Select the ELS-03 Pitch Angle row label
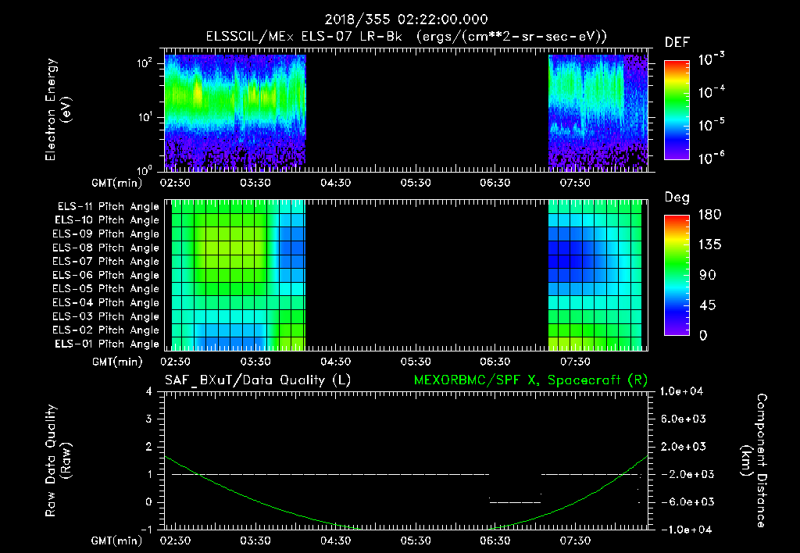Screen dimensions: 800x553 [x=106, y=316]
